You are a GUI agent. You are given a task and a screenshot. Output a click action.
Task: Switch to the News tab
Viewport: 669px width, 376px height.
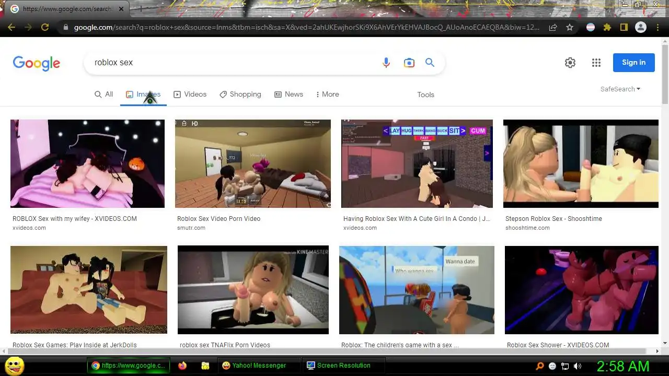[x=289, y=94]
